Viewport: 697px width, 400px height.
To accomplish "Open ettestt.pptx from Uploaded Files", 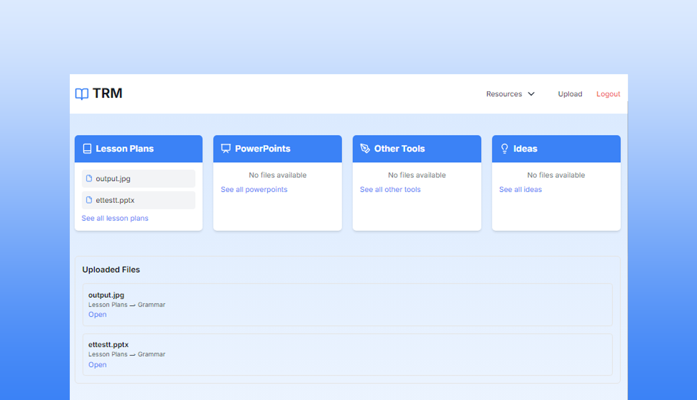I will 98,365.
